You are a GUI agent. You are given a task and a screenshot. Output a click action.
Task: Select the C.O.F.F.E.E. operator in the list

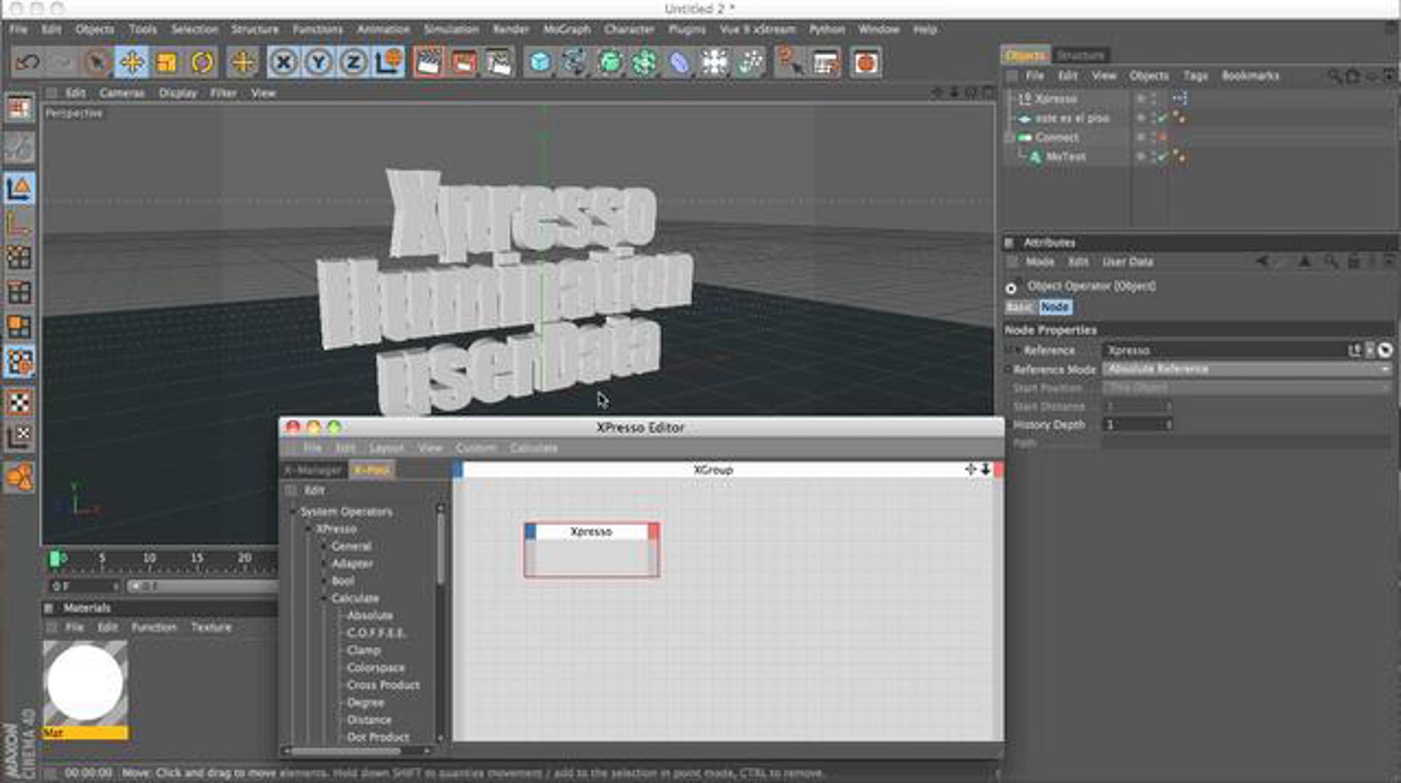click(x=375, y=633)
